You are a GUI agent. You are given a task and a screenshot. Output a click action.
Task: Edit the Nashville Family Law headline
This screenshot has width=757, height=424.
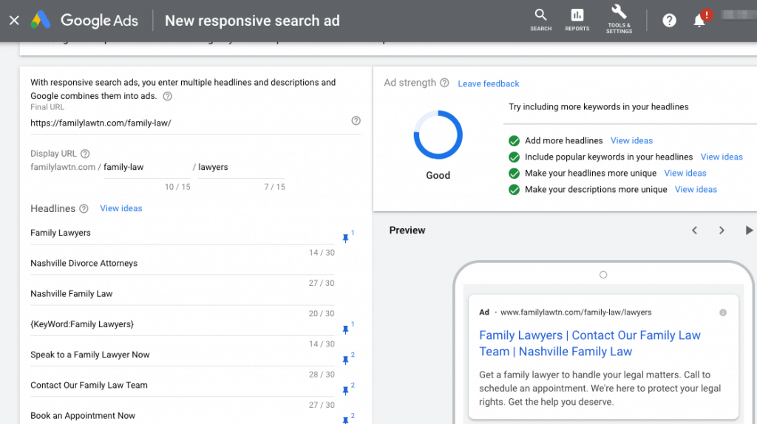point(183,294)
